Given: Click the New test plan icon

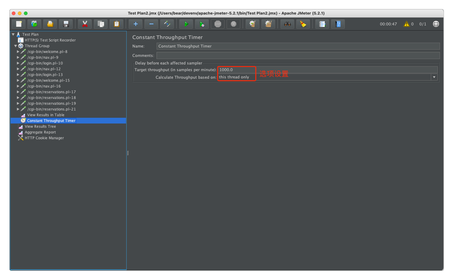Looking at the screenshot, I should (19, 24).
